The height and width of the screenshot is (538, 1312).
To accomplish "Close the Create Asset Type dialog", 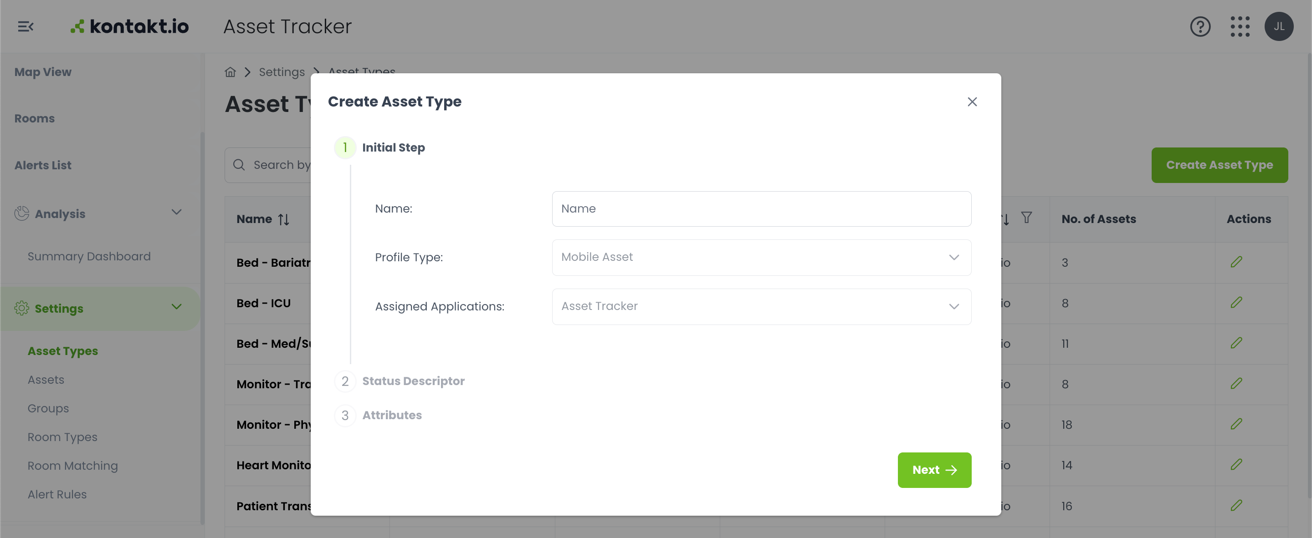I will point(972,102).
